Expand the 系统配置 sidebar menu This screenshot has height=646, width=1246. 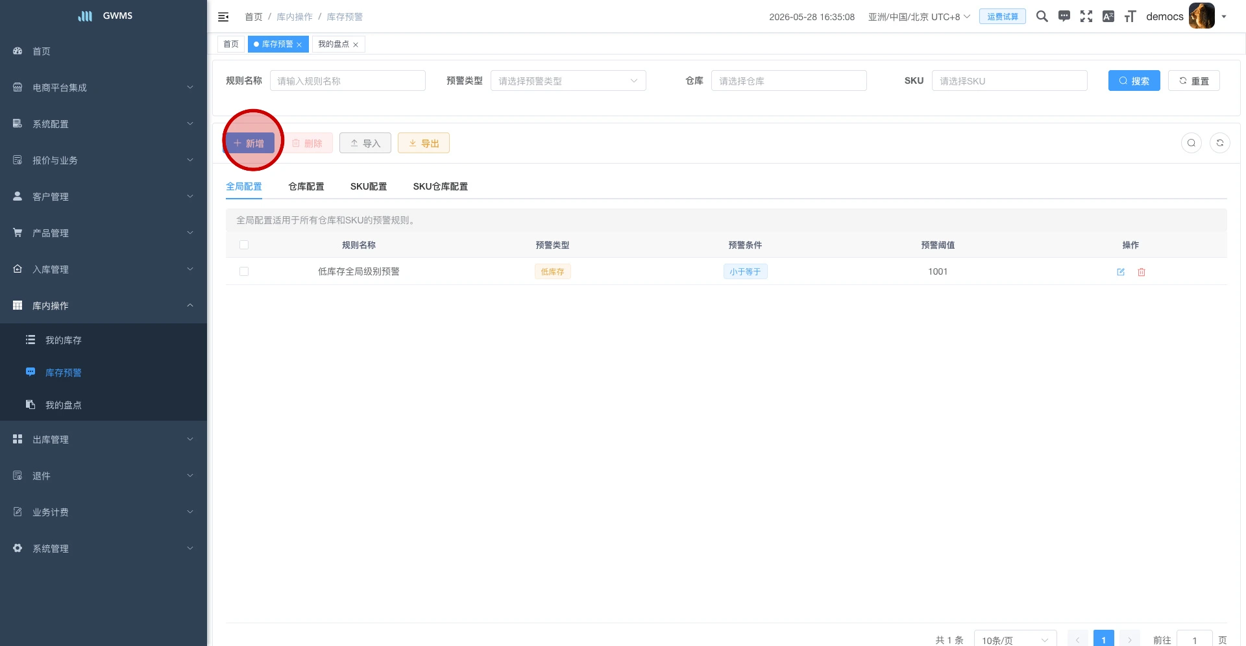(x=104, y=123)
